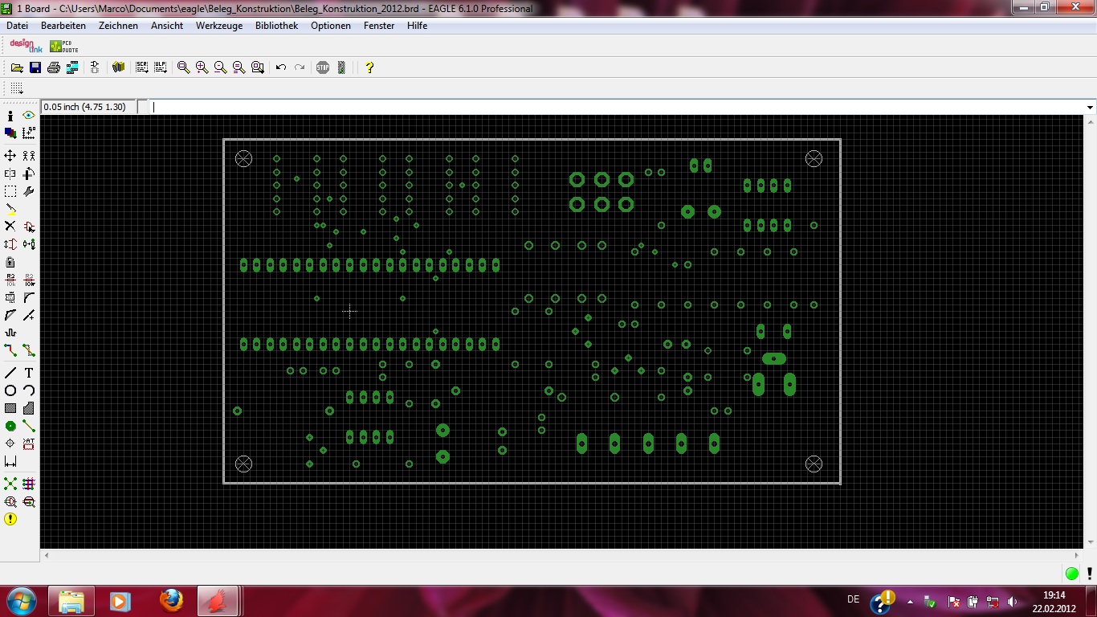Viewport: 1097px width, 617px height.
Task: Select the Mirror tool
Action: click(x=10, y=174)
